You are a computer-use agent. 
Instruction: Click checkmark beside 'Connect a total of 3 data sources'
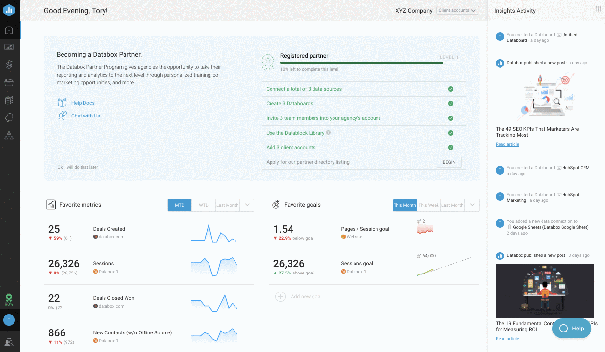click(451, 89)
